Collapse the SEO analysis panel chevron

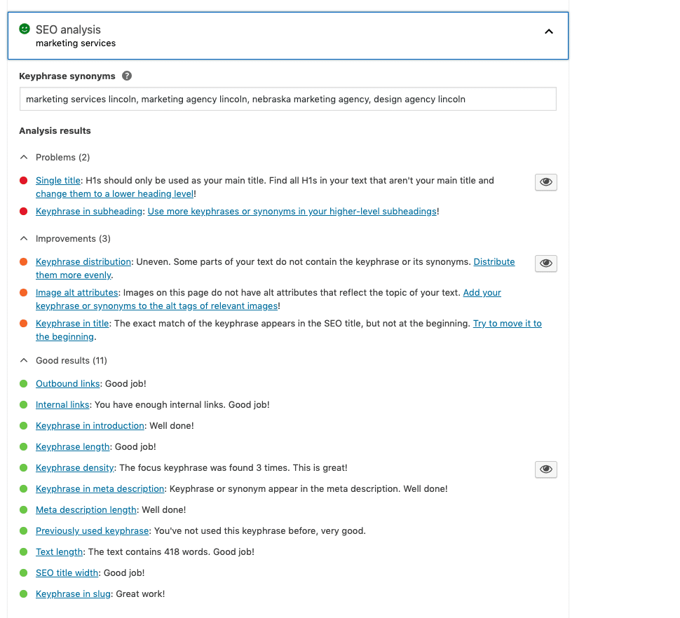tap(549, 32)
